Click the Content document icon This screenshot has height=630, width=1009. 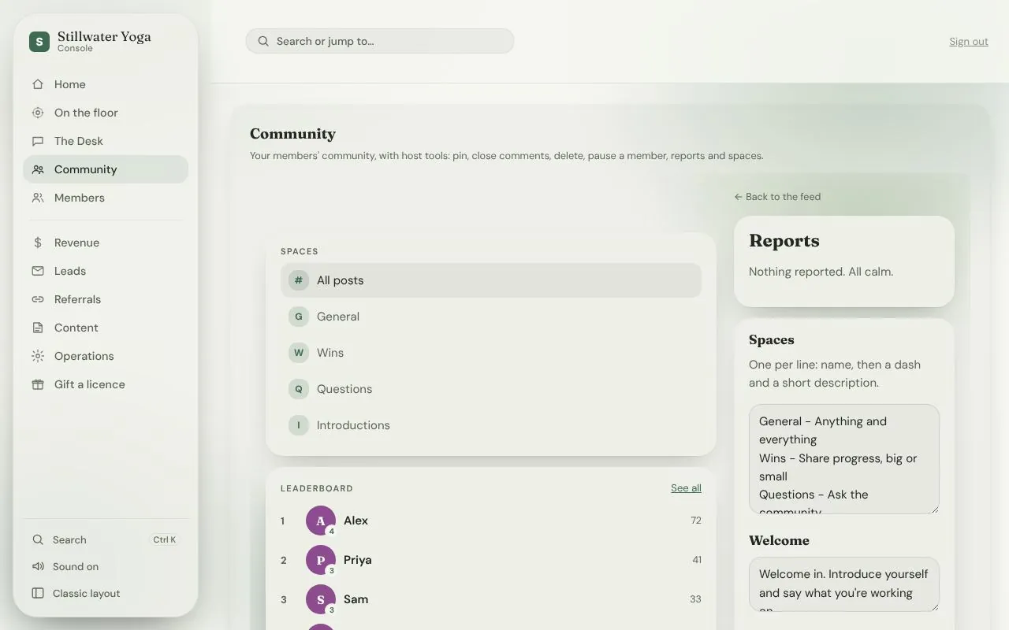(38, 328)
